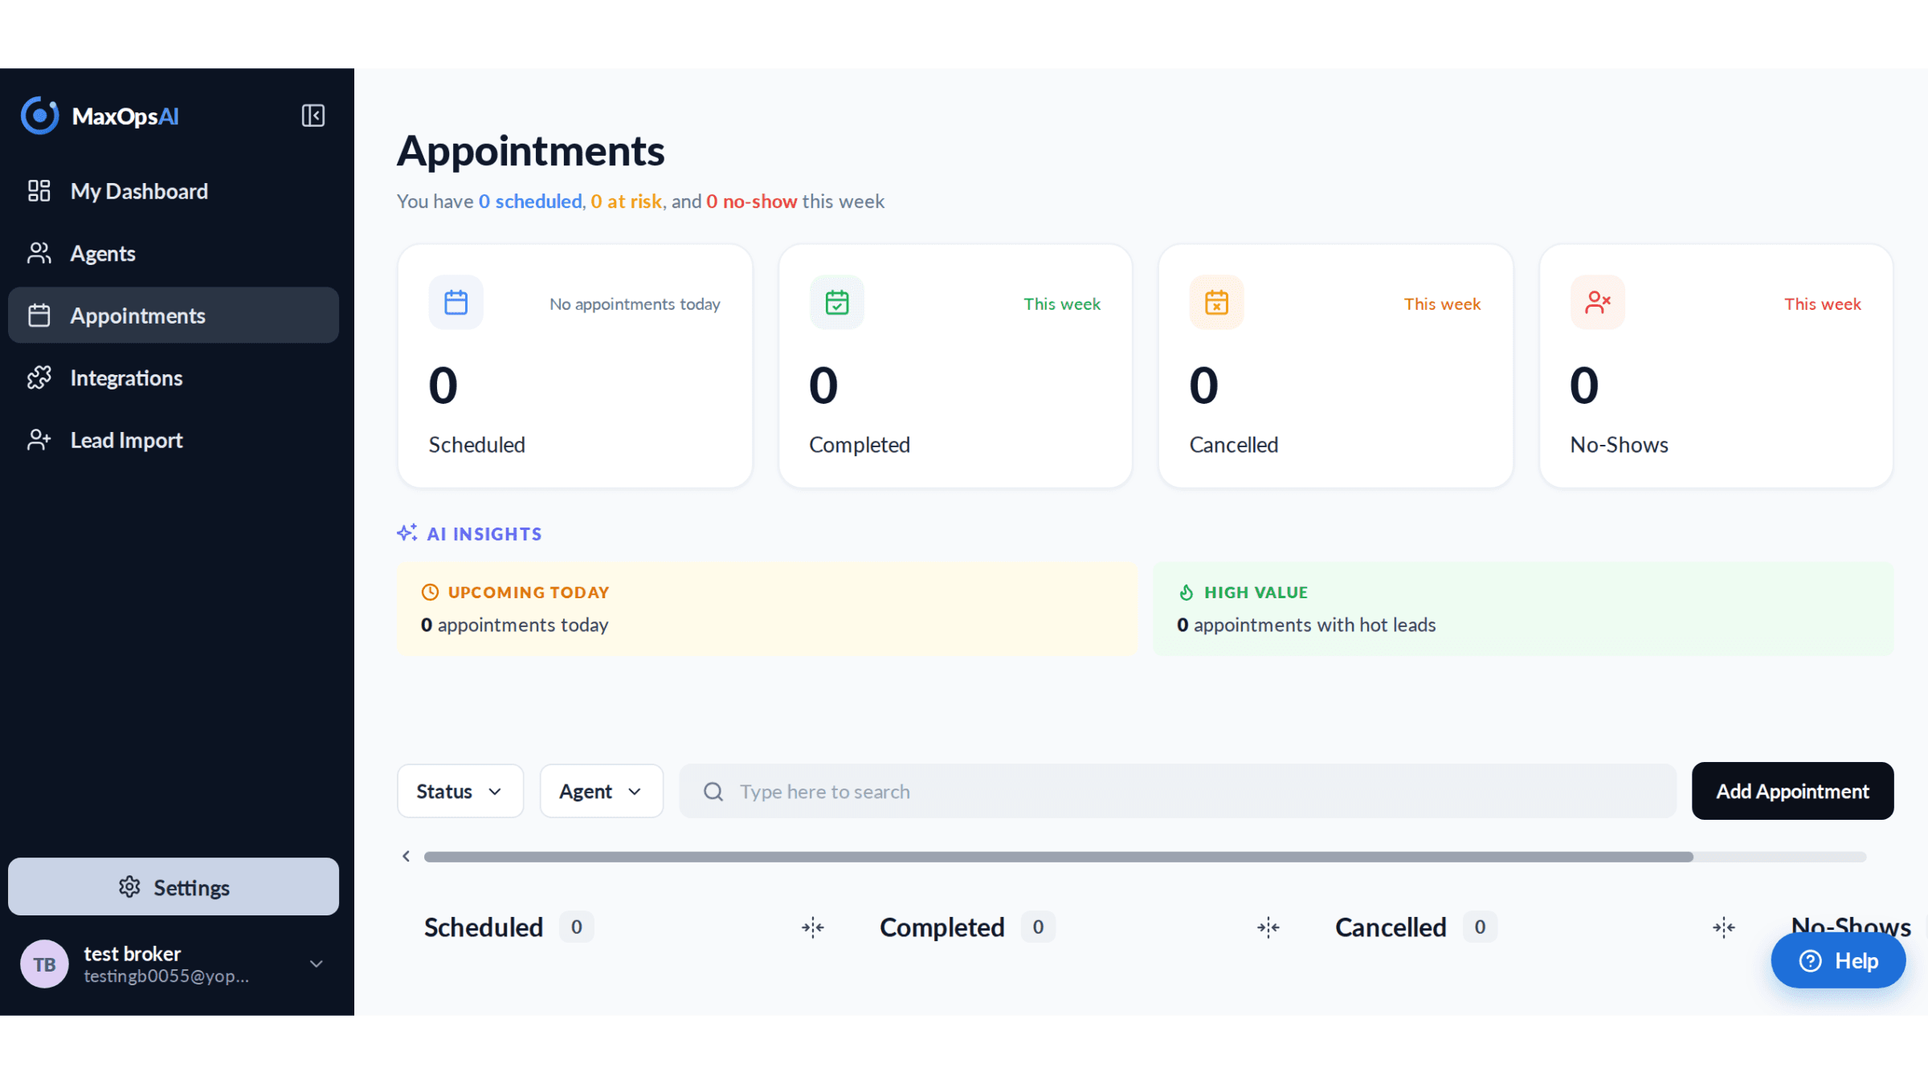1928x1084 pixels.
Task: Click the Scheduled column count badge
Action: click(577, 927)
